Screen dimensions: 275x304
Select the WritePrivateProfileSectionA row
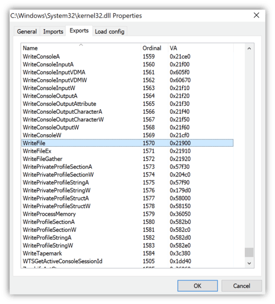coord(127,167)
